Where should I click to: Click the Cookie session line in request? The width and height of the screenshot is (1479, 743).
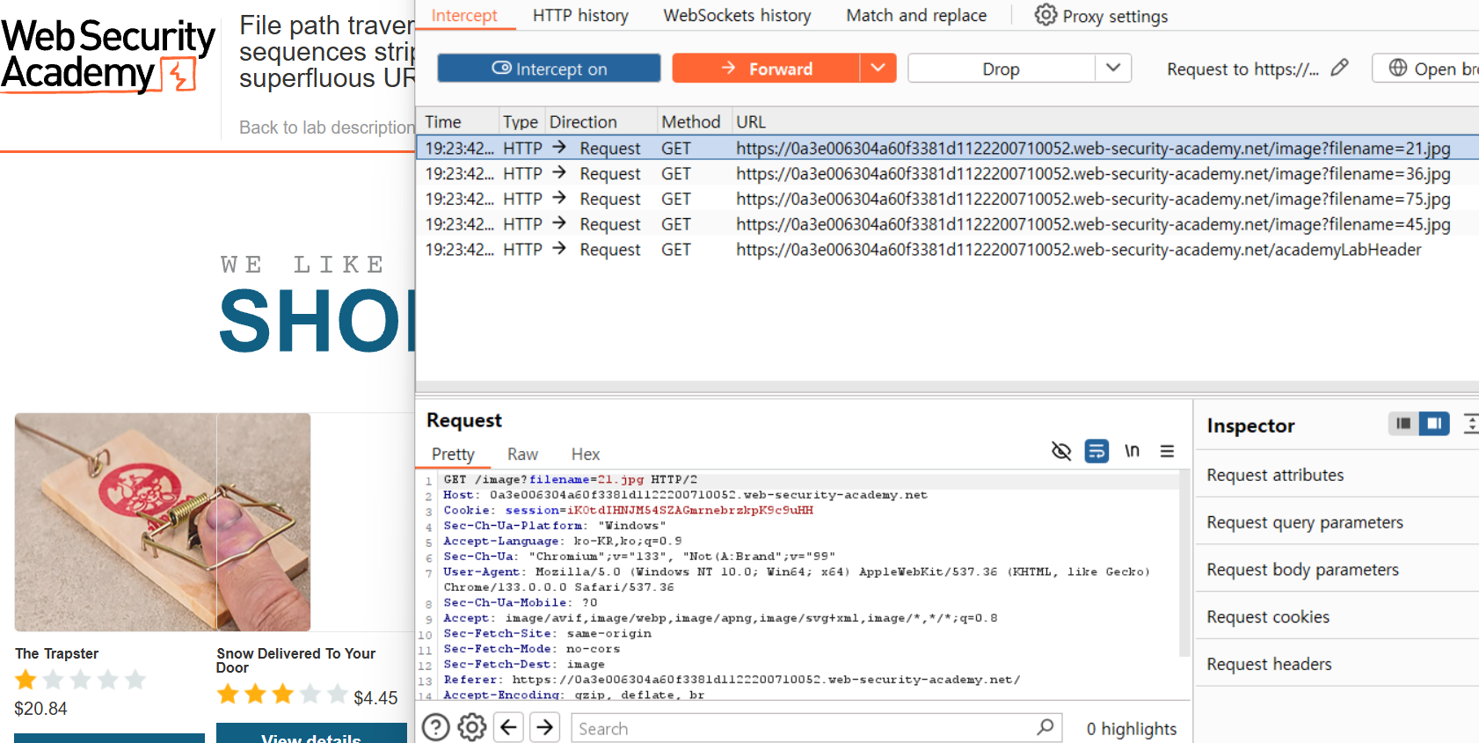628,510
